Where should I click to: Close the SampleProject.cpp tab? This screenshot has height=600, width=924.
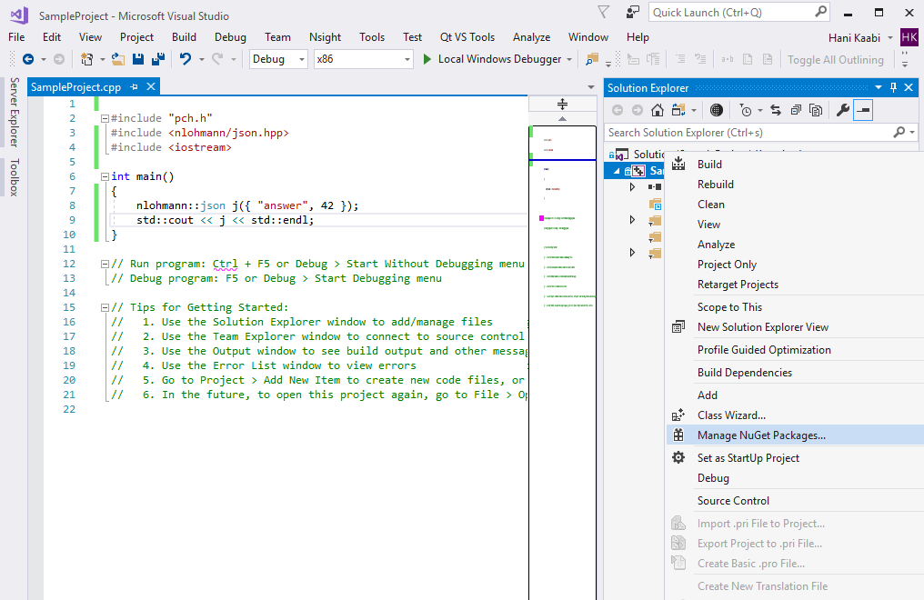click(x=151, y=86)
